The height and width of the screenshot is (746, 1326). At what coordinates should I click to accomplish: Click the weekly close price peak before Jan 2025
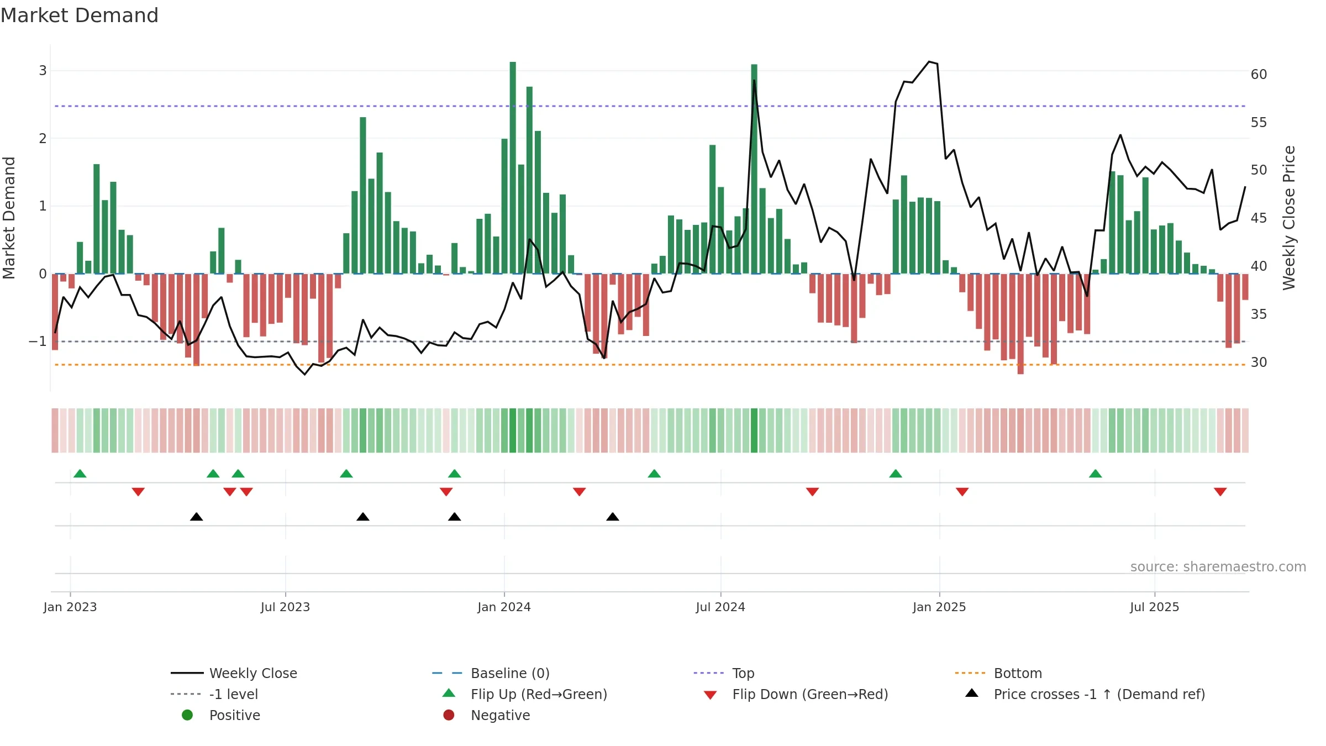(930, 62)
